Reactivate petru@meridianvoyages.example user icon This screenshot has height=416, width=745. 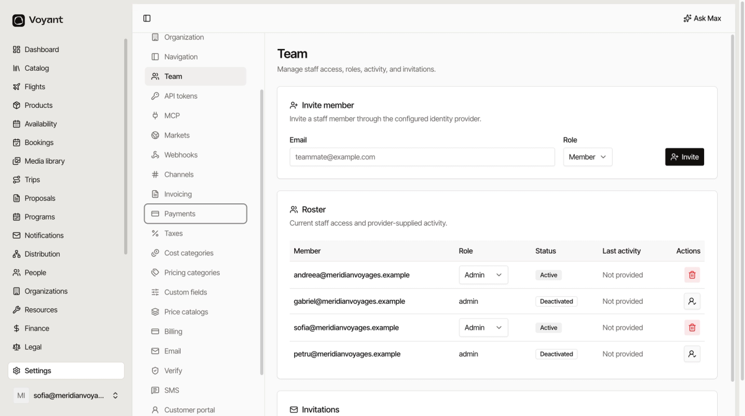pos(692,354)
